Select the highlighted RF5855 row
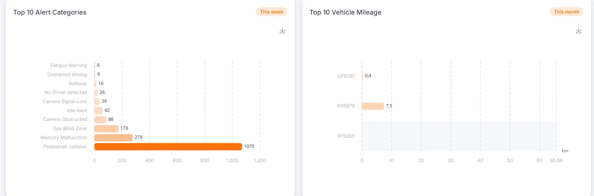 [x=459, y=136]
